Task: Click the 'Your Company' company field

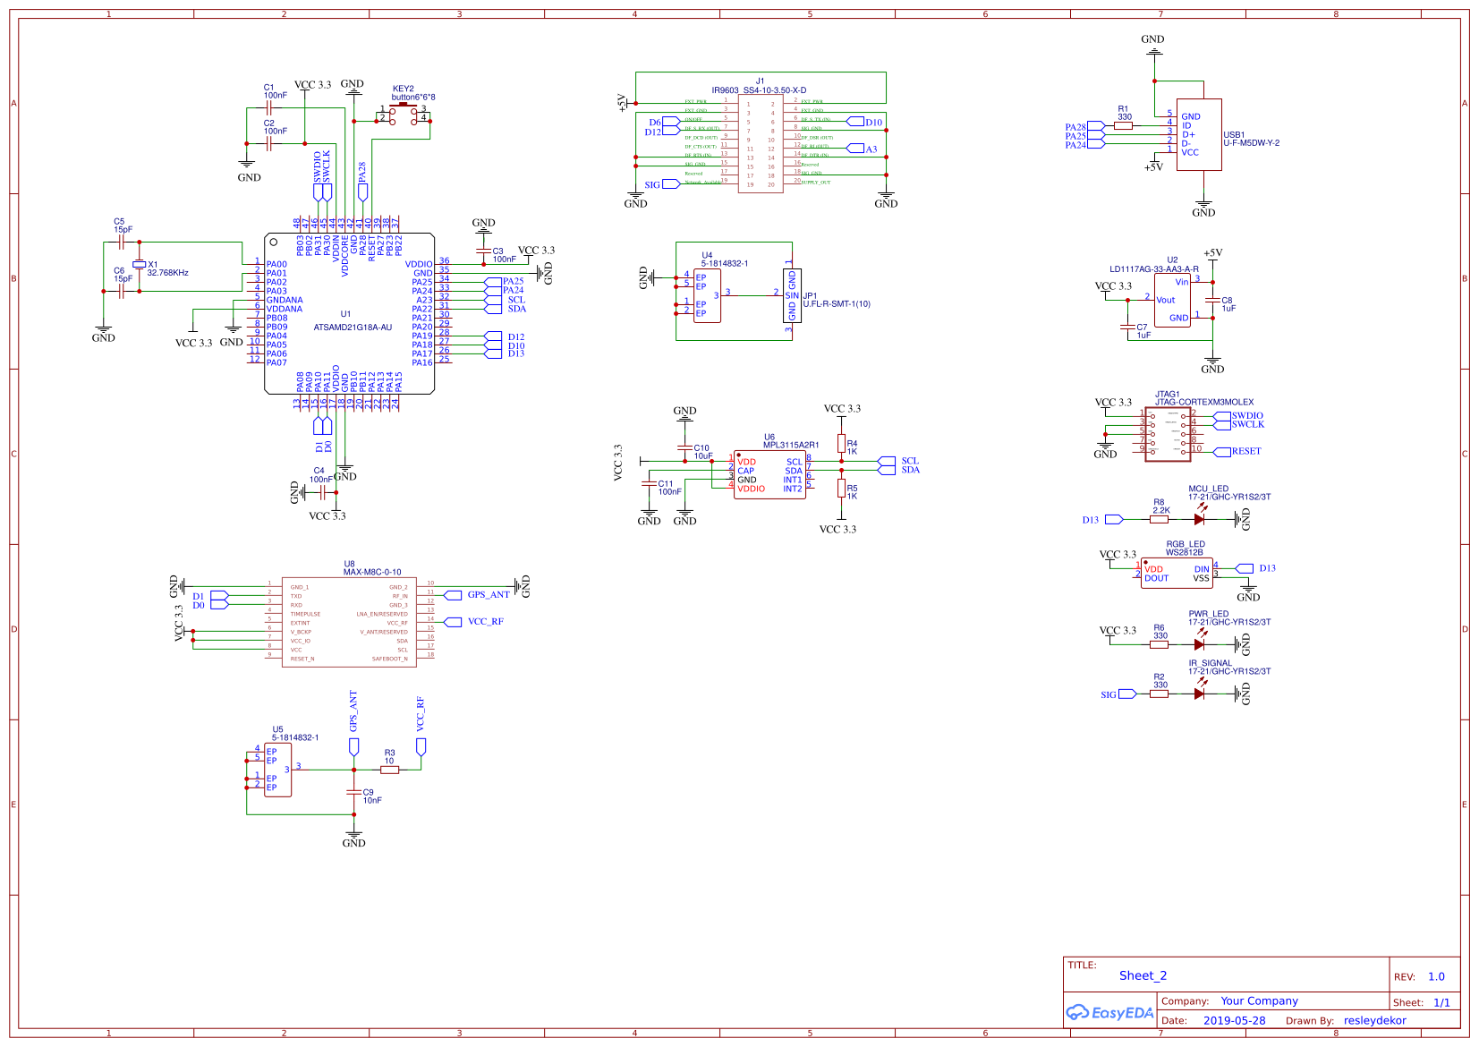Action: (1259, 1001)
